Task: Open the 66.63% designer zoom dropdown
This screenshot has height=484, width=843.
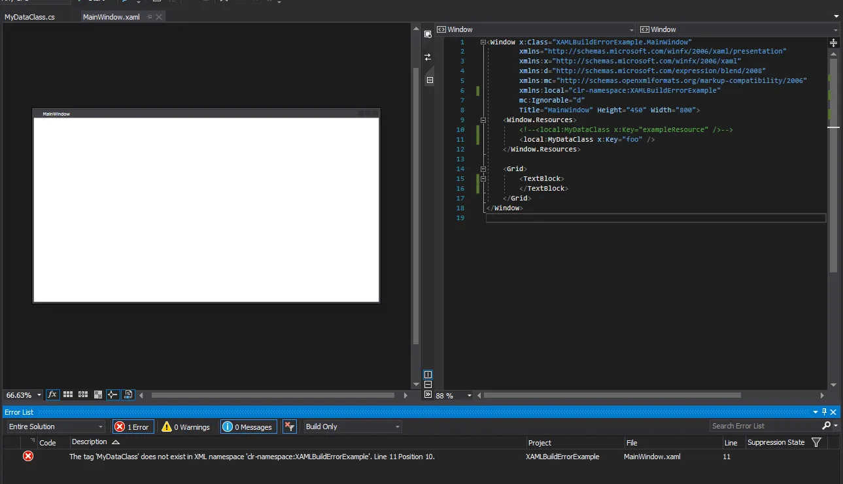Action: pos(39,395)
